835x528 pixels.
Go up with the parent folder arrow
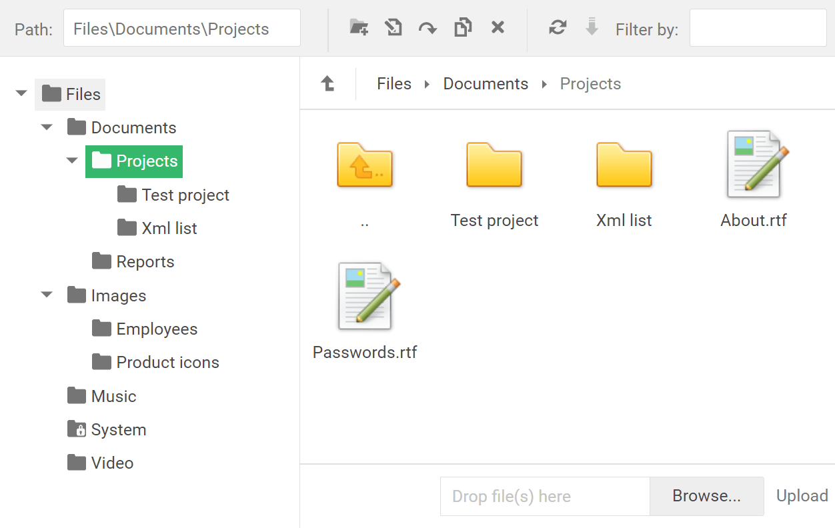coord(327,83)
